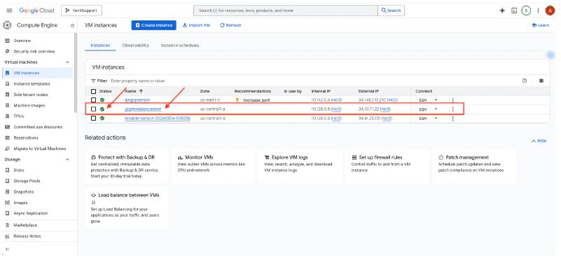561x256 pixels.
Task: Open SSH dropdown arrow for gcptenablescanner
Action: (436, 109)
